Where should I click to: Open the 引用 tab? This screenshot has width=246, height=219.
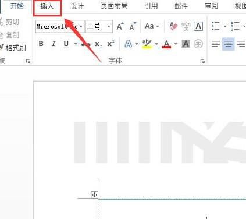tap(151, 6)
